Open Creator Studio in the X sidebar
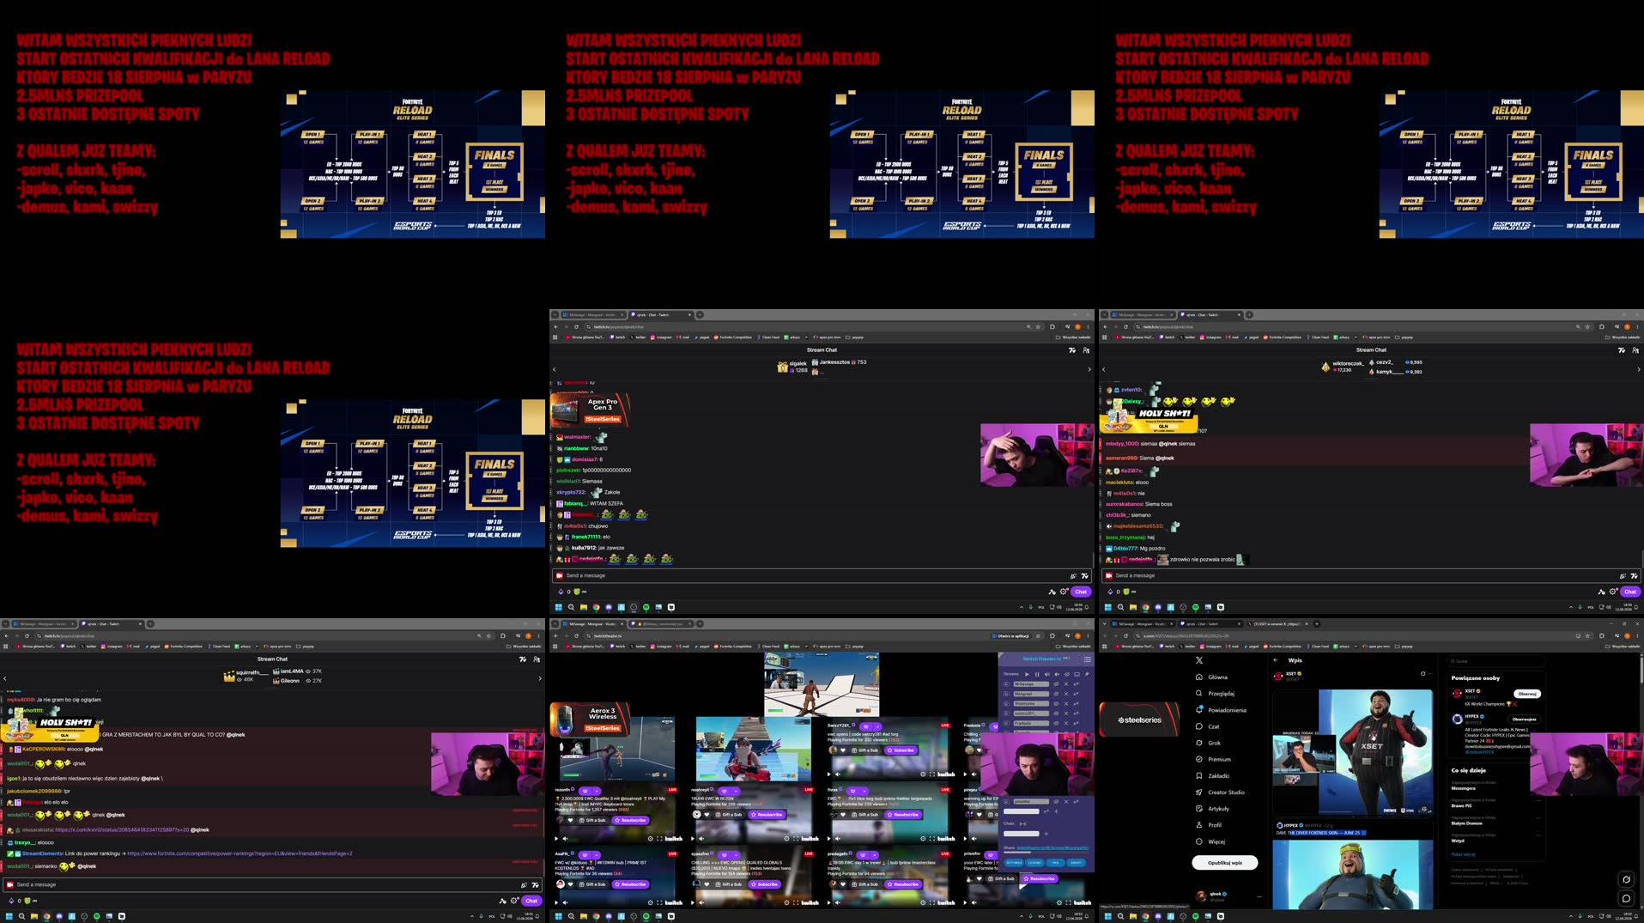Screen dimensions: 1644x923 click(x=1220, y=792)
